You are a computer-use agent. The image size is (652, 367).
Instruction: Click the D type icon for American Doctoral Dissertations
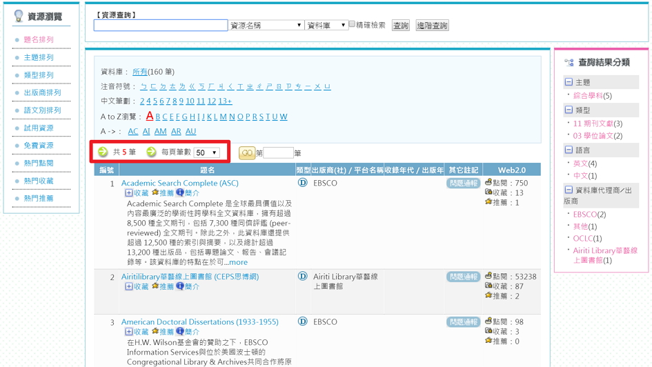pos(303,321)
